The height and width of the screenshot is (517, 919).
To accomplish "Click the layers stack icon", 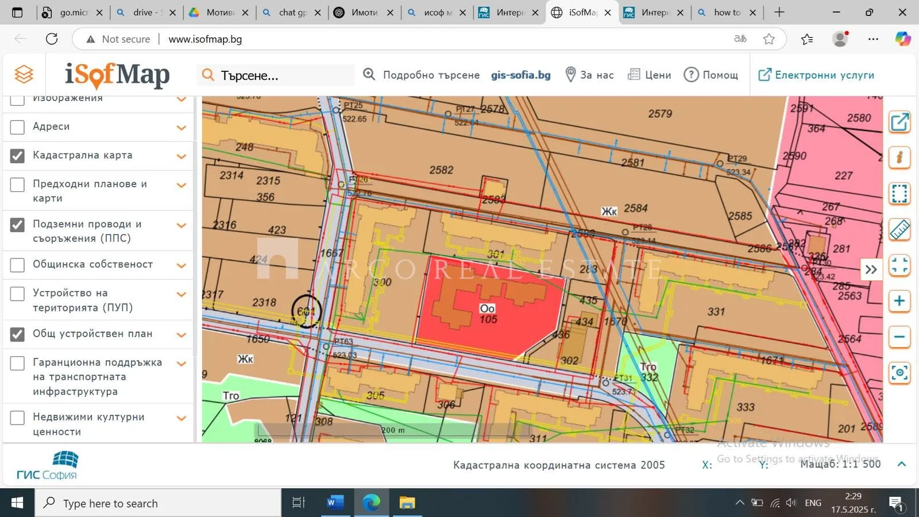I will (x=24, y=75).
